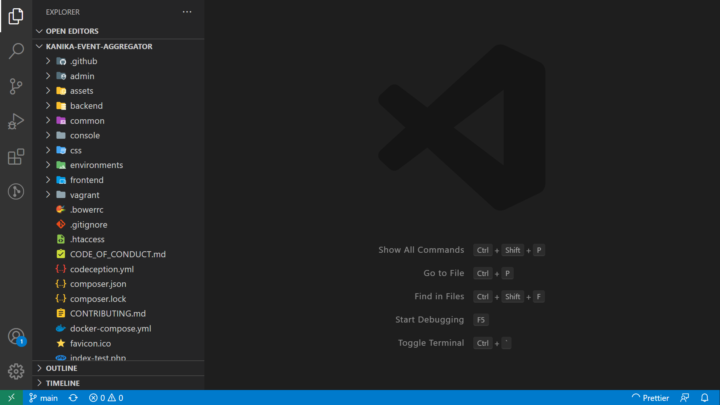
Task: Click the Docker whale icon beside docker-compose.yml
Action: [x=61, y=328]
